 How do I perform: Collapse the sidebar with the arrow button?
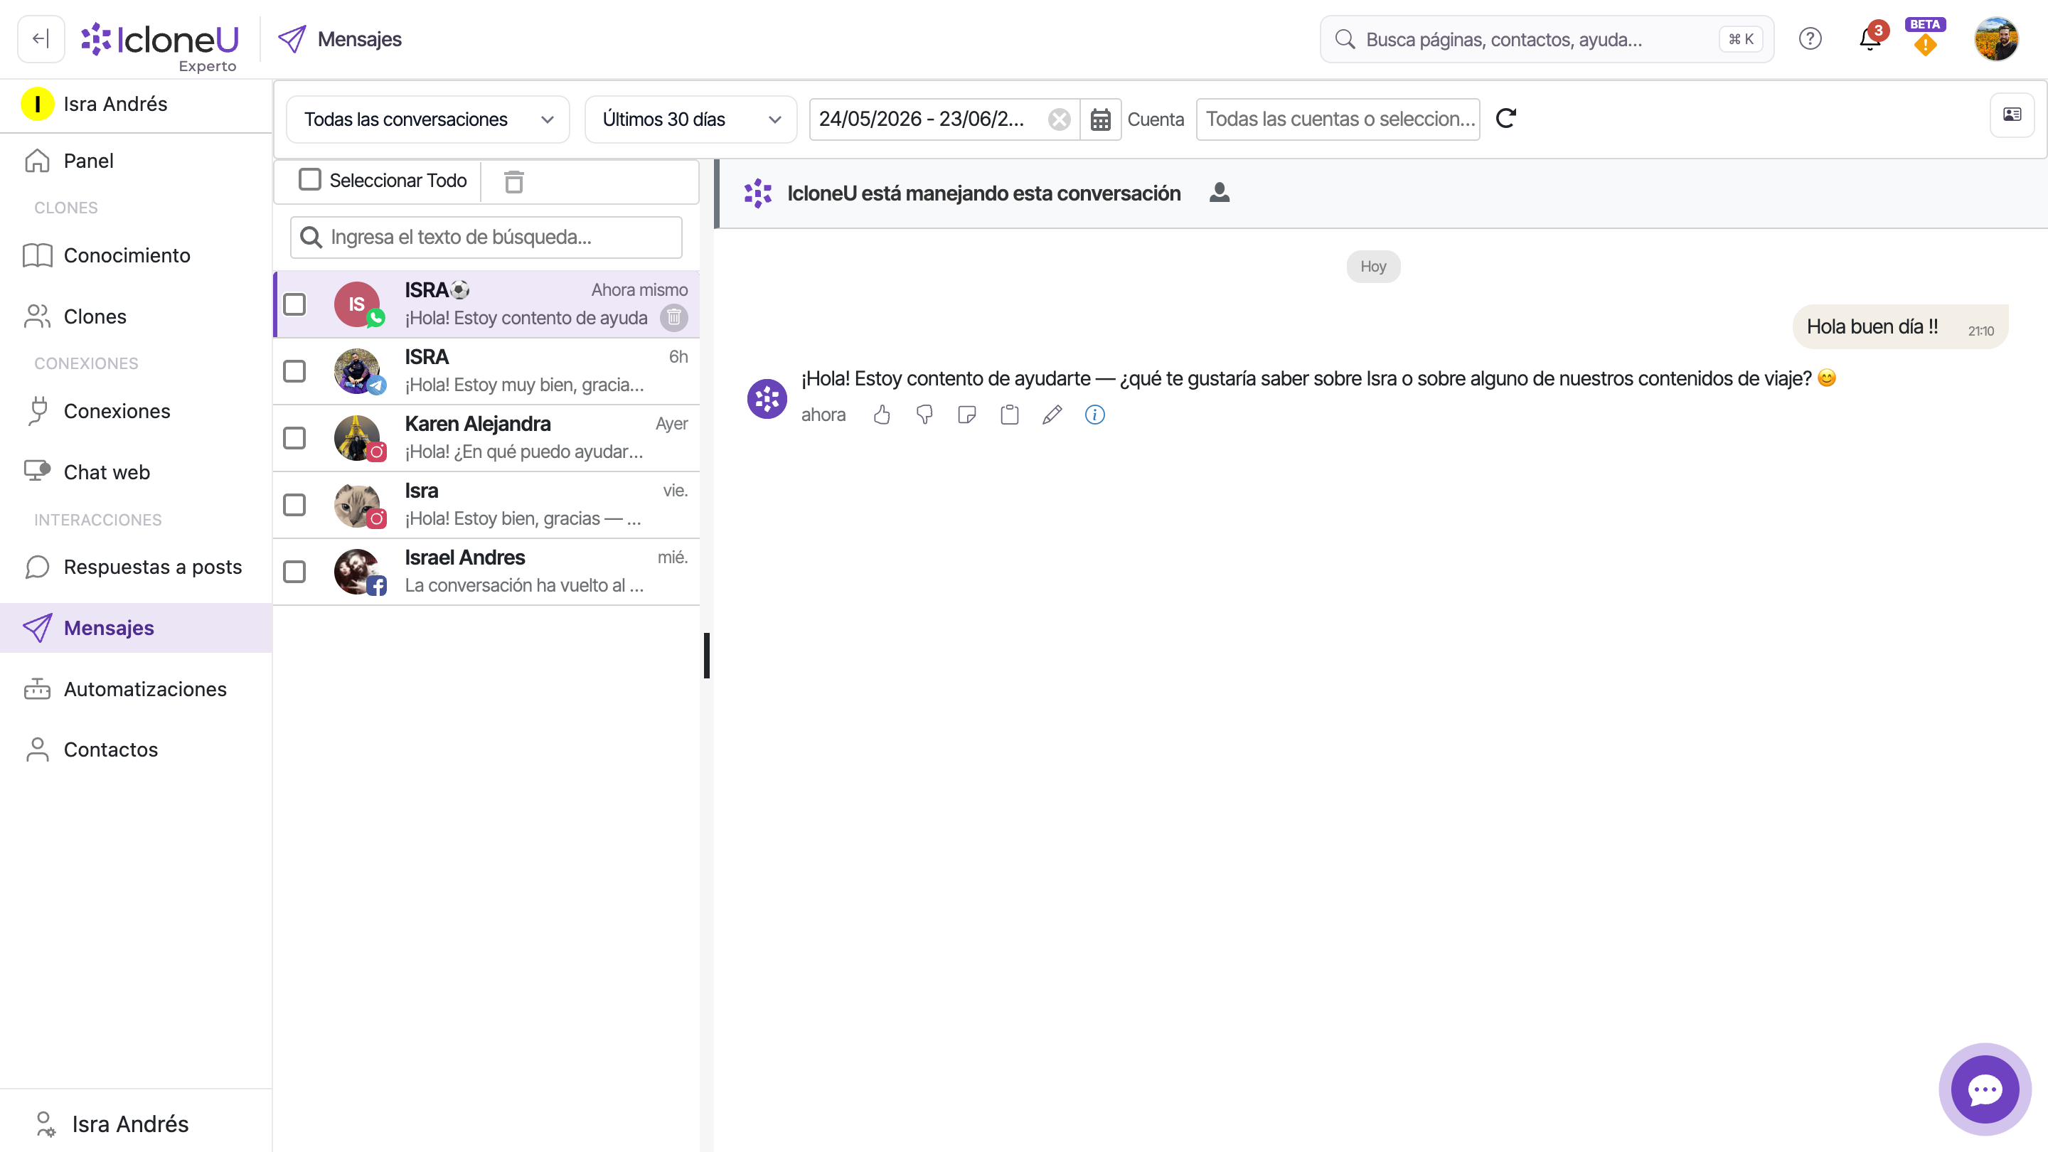41,38
